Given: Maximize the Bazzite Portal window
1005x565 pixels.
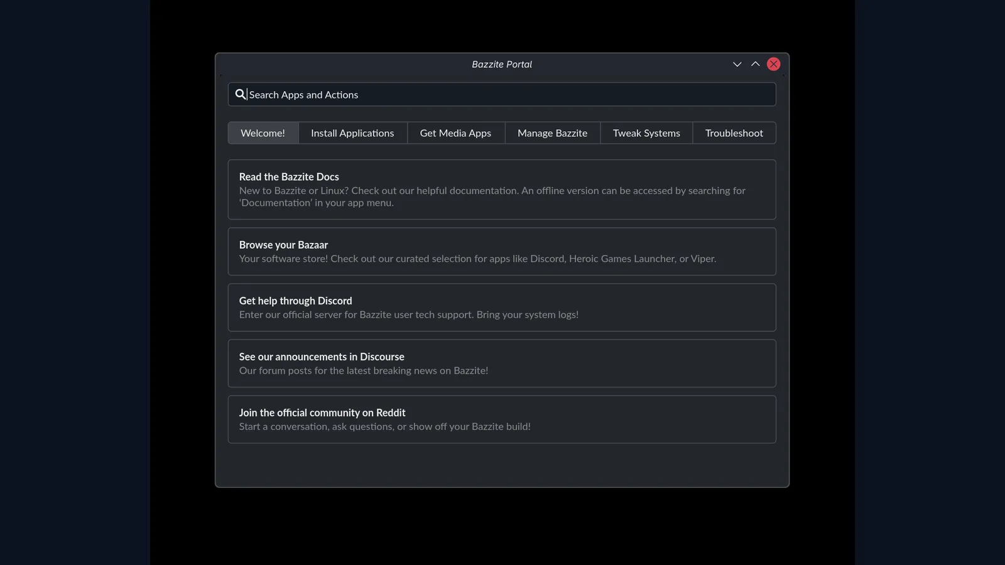Looking at the screenshot, I should tap(755, 64).
